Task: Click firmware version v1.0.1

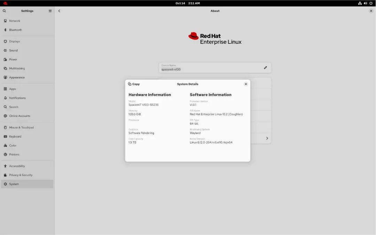Action: (x=193, y=105)
